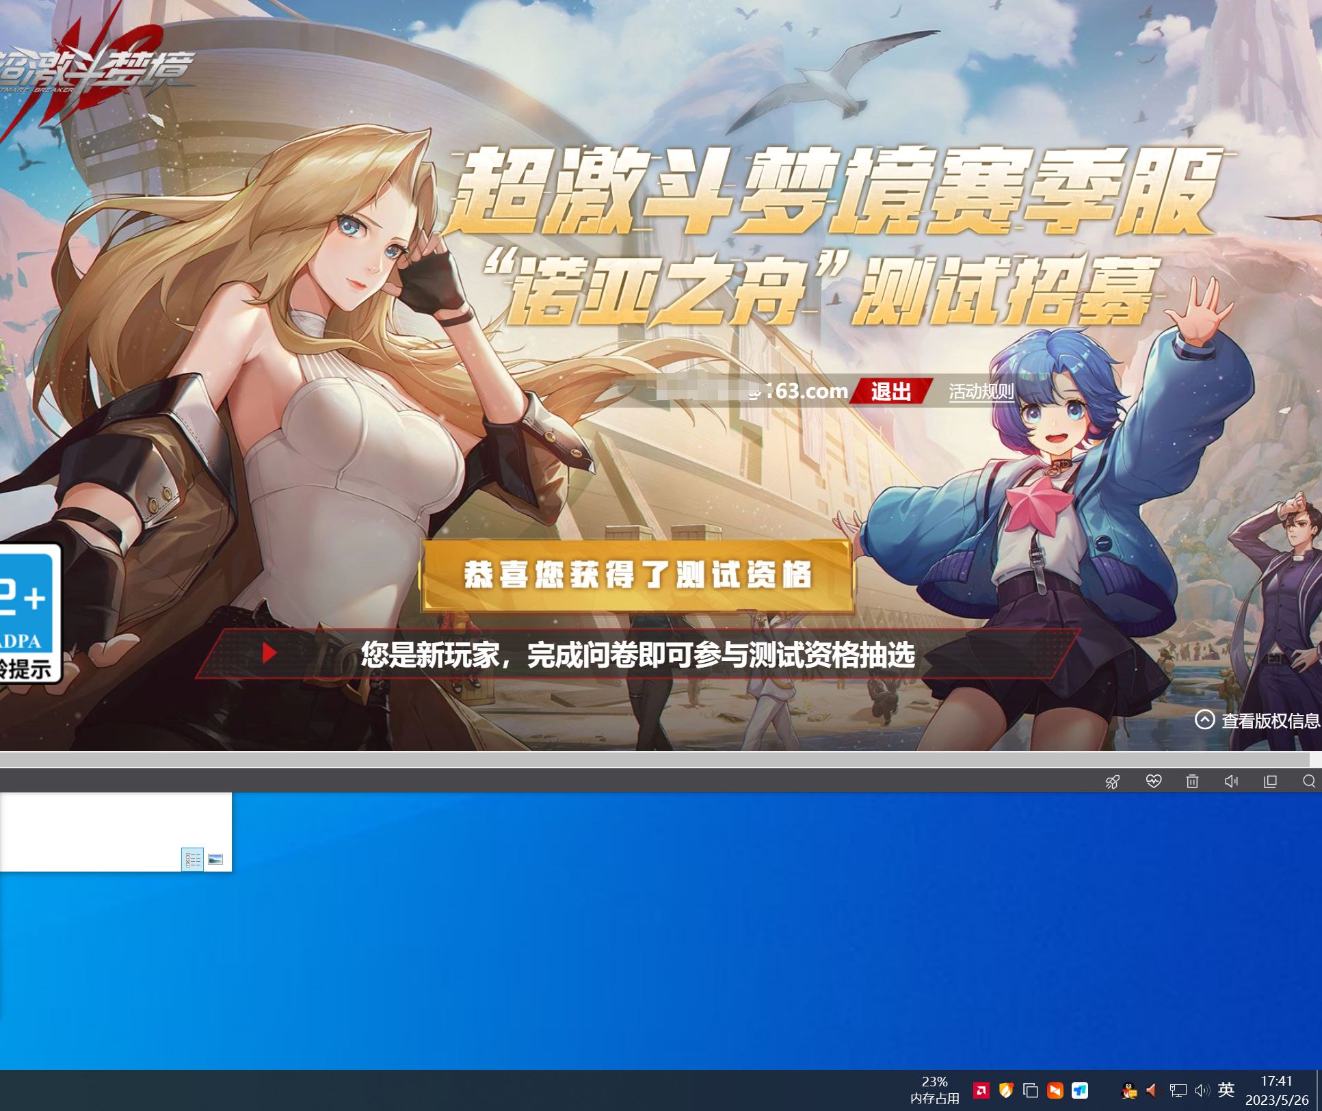Open the magnifier zoom icon in browser status bar
This screenshot has width=1322, height=1111.
1309,781
